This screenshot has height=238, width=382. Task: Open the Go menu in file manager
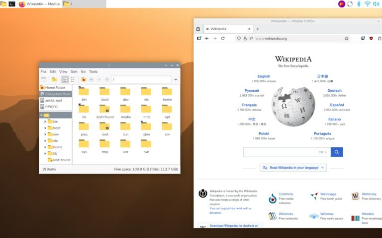point(83,71)
